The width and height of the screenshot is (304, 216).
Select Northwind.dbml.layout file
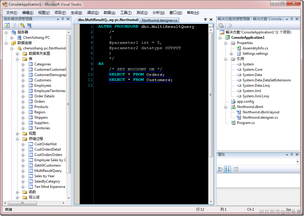(261, 112)
